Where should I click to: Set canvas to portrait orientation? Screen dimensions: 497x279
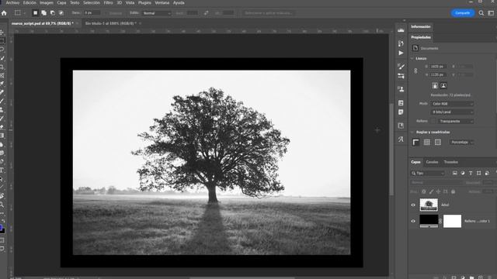pos(435,85)
